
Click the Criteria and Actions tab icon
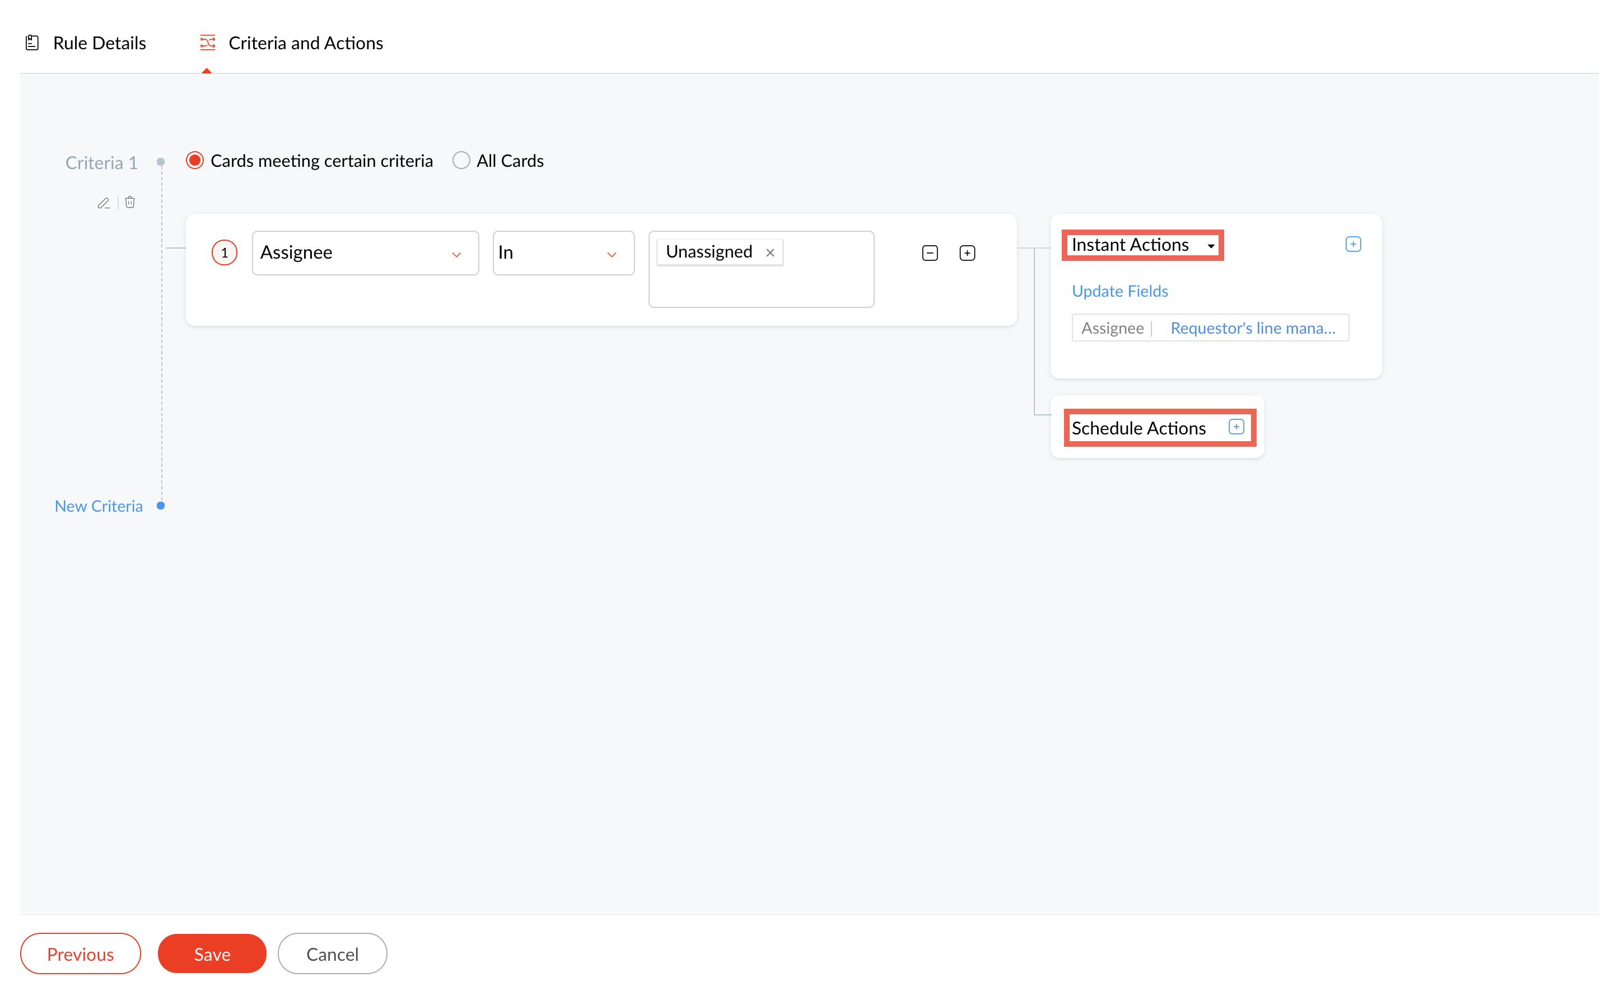click(x=208, y=43)
